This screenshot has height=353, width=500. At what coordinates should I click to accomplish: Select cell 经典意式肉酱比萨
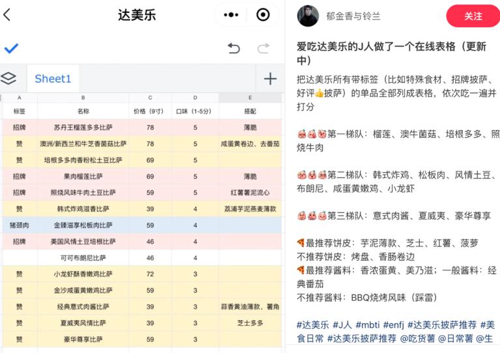83,307
